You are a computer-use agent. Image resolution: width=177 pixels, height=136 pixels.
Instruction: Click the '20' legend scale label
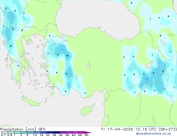click(x=48, y=135)
